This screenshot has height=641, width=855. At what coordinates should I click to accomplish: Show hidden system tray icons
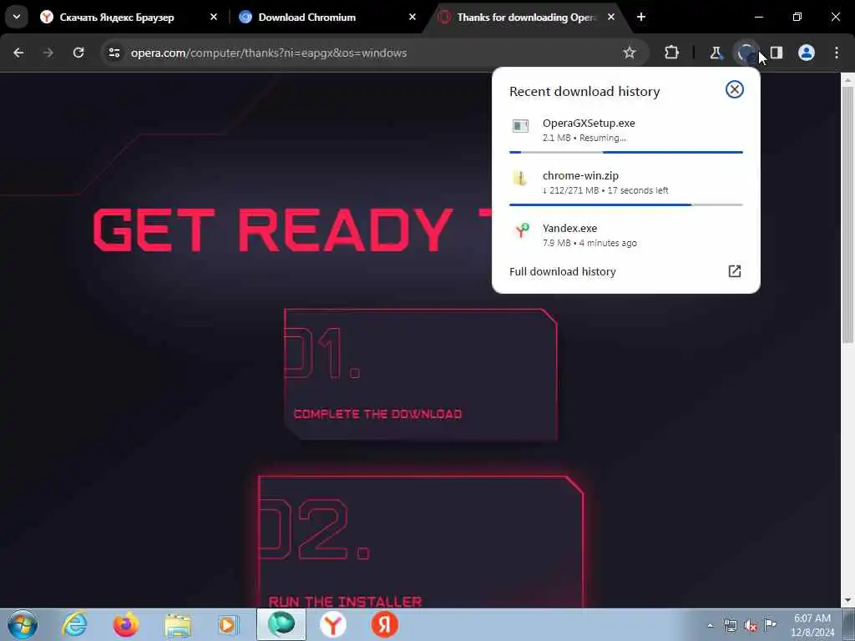(710, 626)
